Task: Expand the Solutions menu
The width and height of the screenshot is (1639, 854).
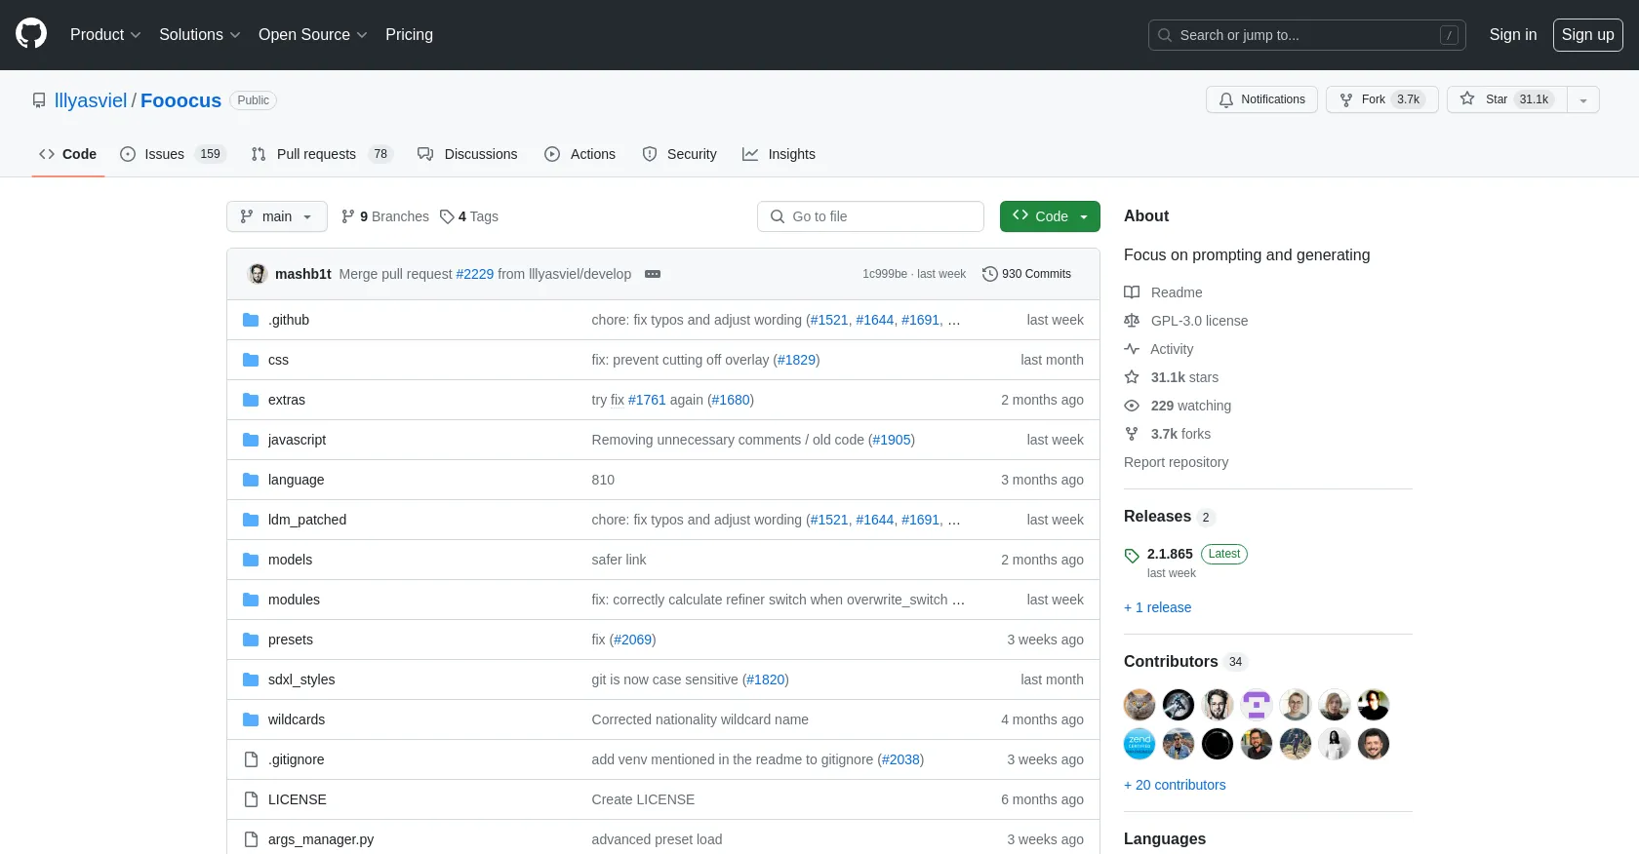Action: (x=199, y=35)
